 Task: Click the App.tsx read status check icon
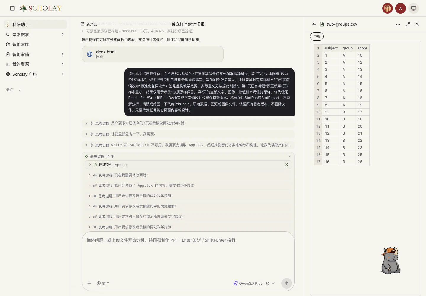tap(286, 165)
